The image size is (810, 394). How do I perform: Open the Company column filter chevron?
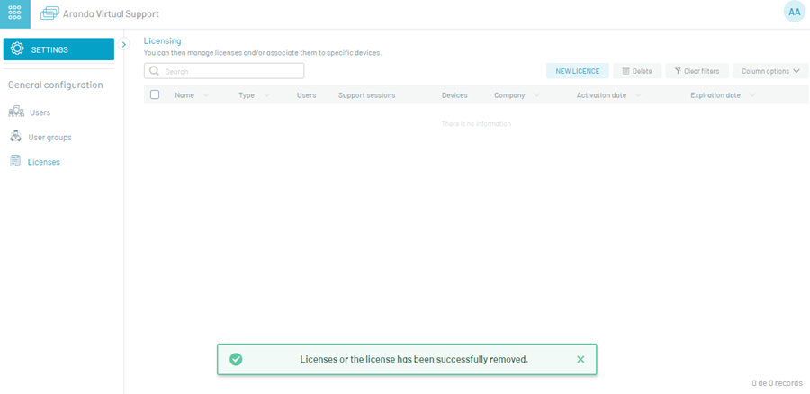[536, 95]
